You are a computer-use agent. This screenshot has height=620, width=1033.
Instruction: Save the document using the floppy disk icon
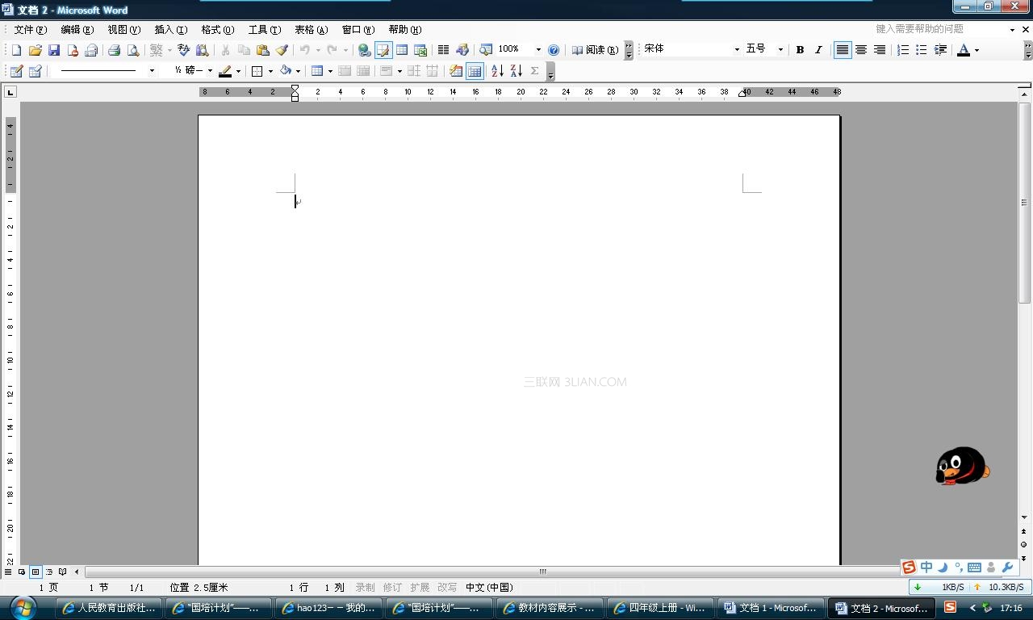pos(54,50)
